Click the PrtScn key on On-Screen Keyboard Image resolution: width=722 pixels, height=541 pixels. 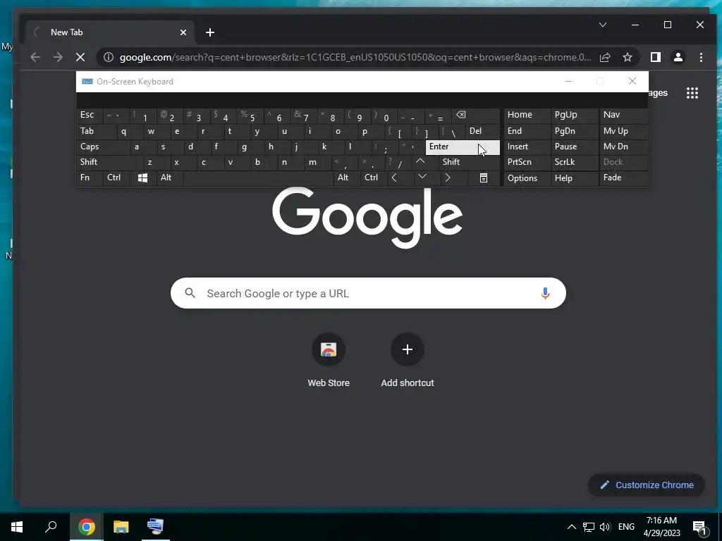point(526,162)
